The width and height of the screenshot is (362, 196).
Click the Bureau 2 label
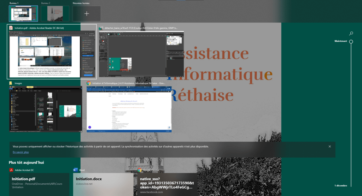46,3
